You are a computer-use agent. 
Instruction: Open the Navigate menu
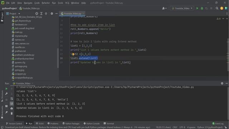click(x=28, y=3)
